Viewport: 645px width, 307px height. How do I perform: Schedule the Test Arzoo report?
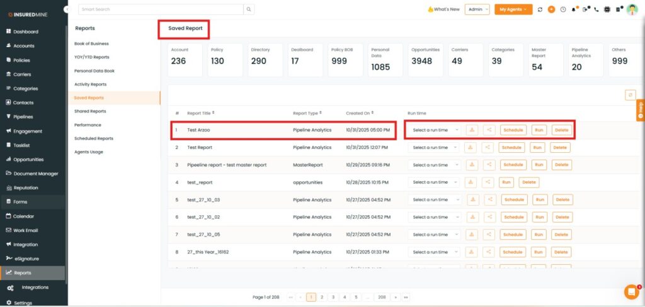[513, 130]
